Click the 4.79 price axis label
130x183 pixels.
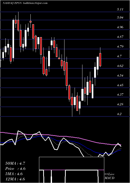pyautogui.click(x=120, y=47)
